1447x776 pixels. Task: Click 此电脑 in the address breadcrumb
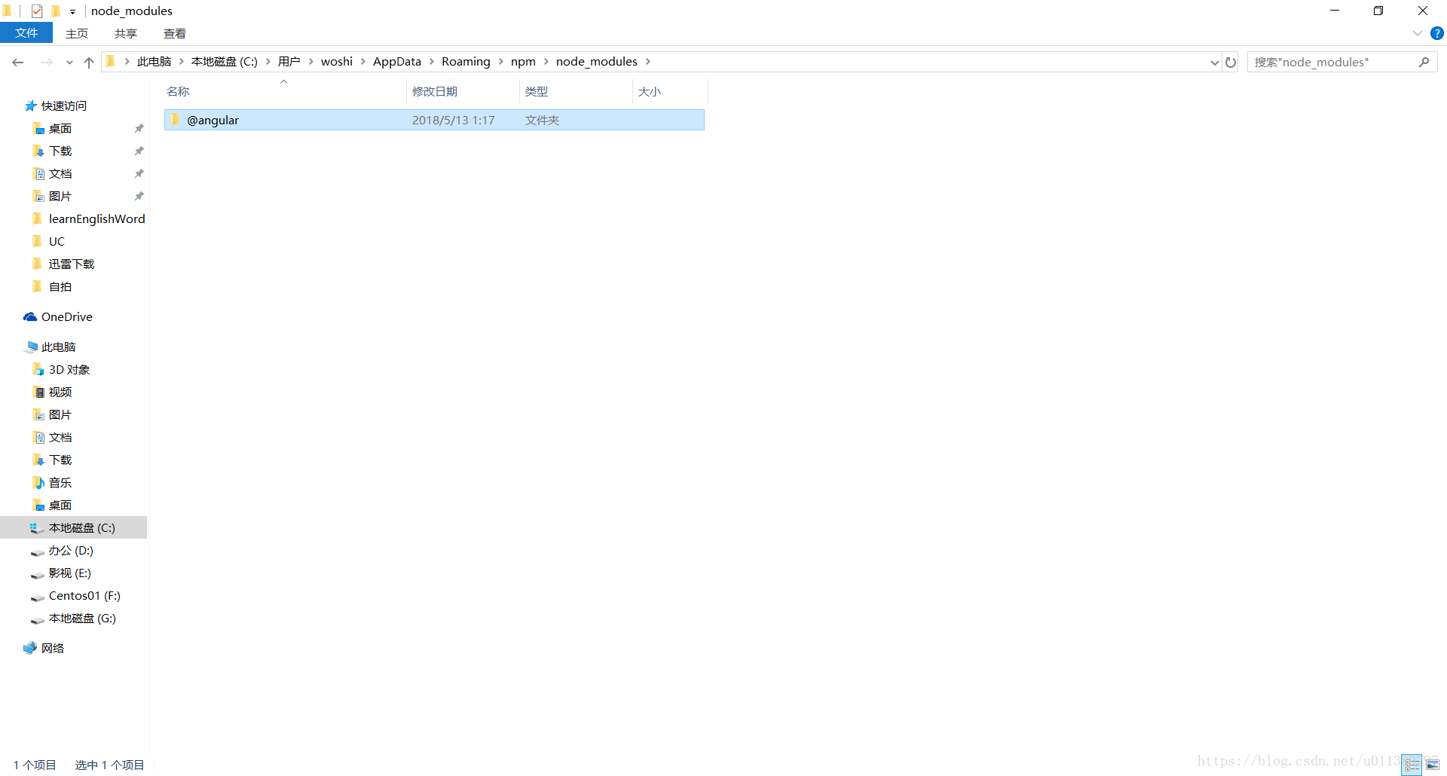click(154, 62)
